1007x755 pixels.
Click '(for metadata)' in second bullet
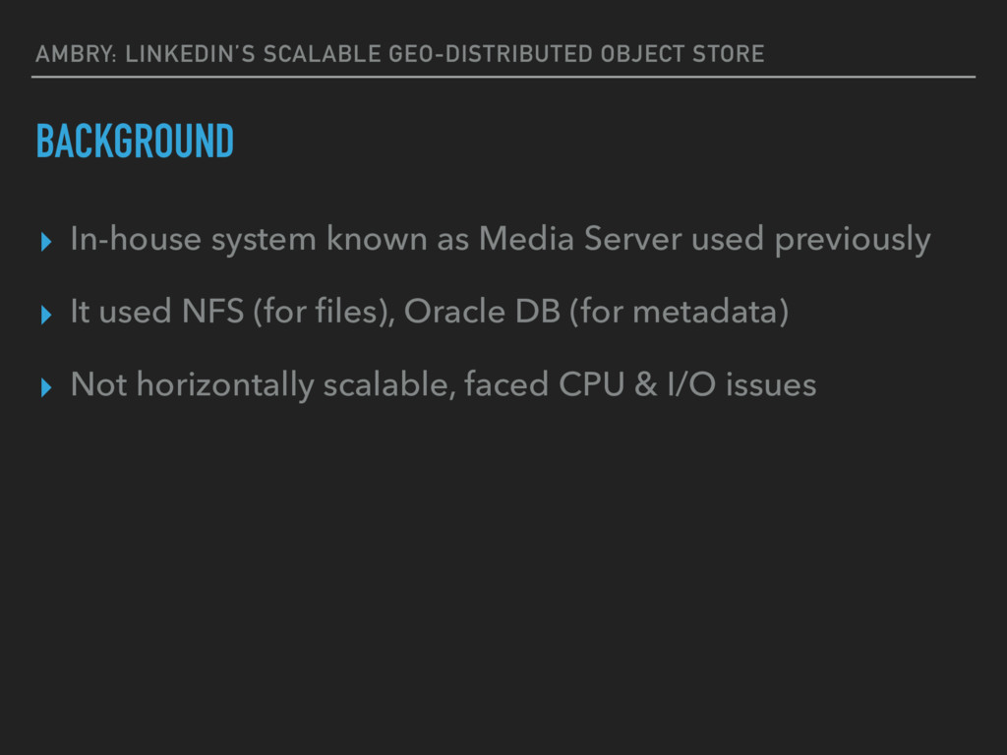679,312
